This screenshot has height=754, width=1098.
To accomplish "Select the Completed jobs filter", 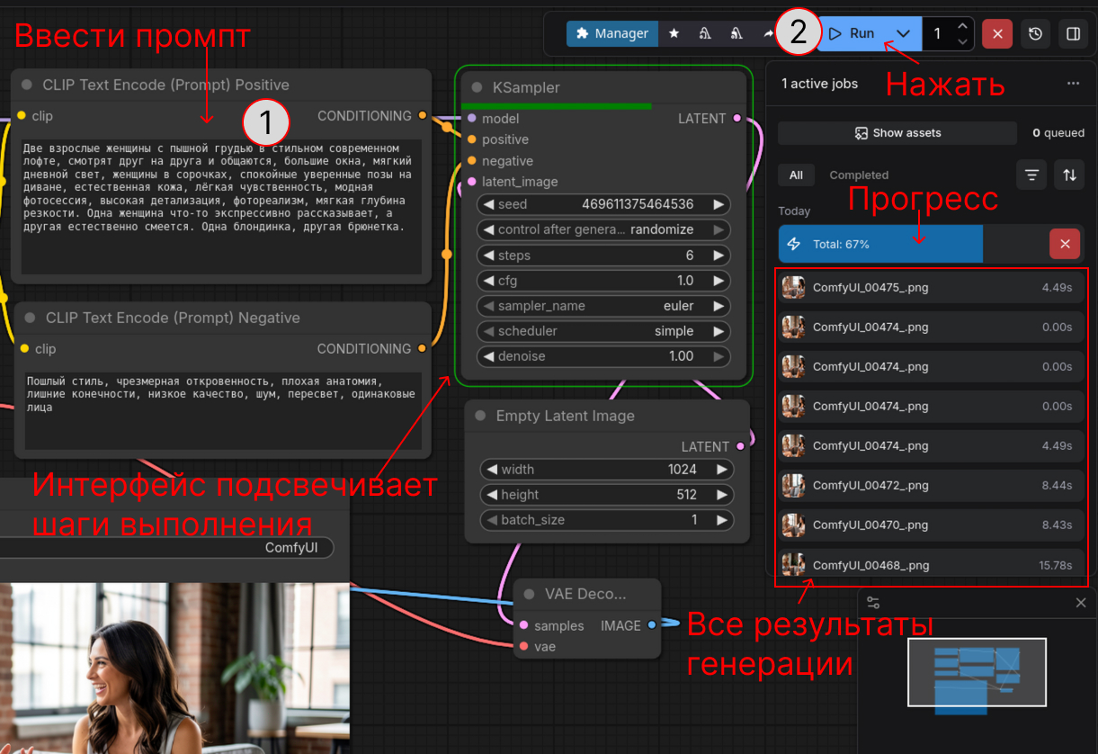I will click(x=859, y=175).
